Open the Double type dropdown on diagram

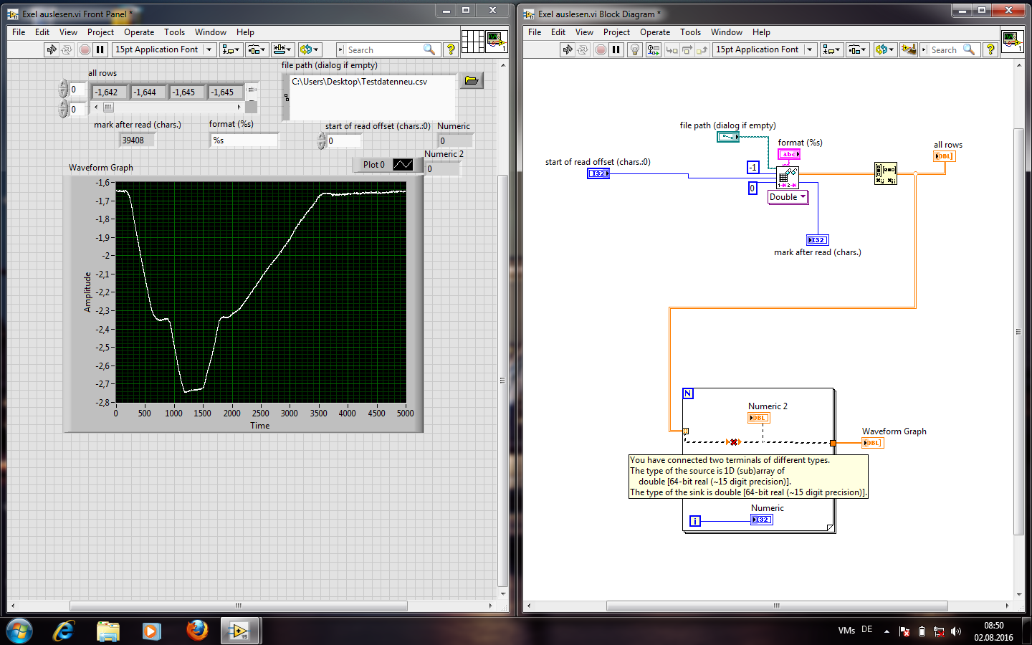coord(788,197)
